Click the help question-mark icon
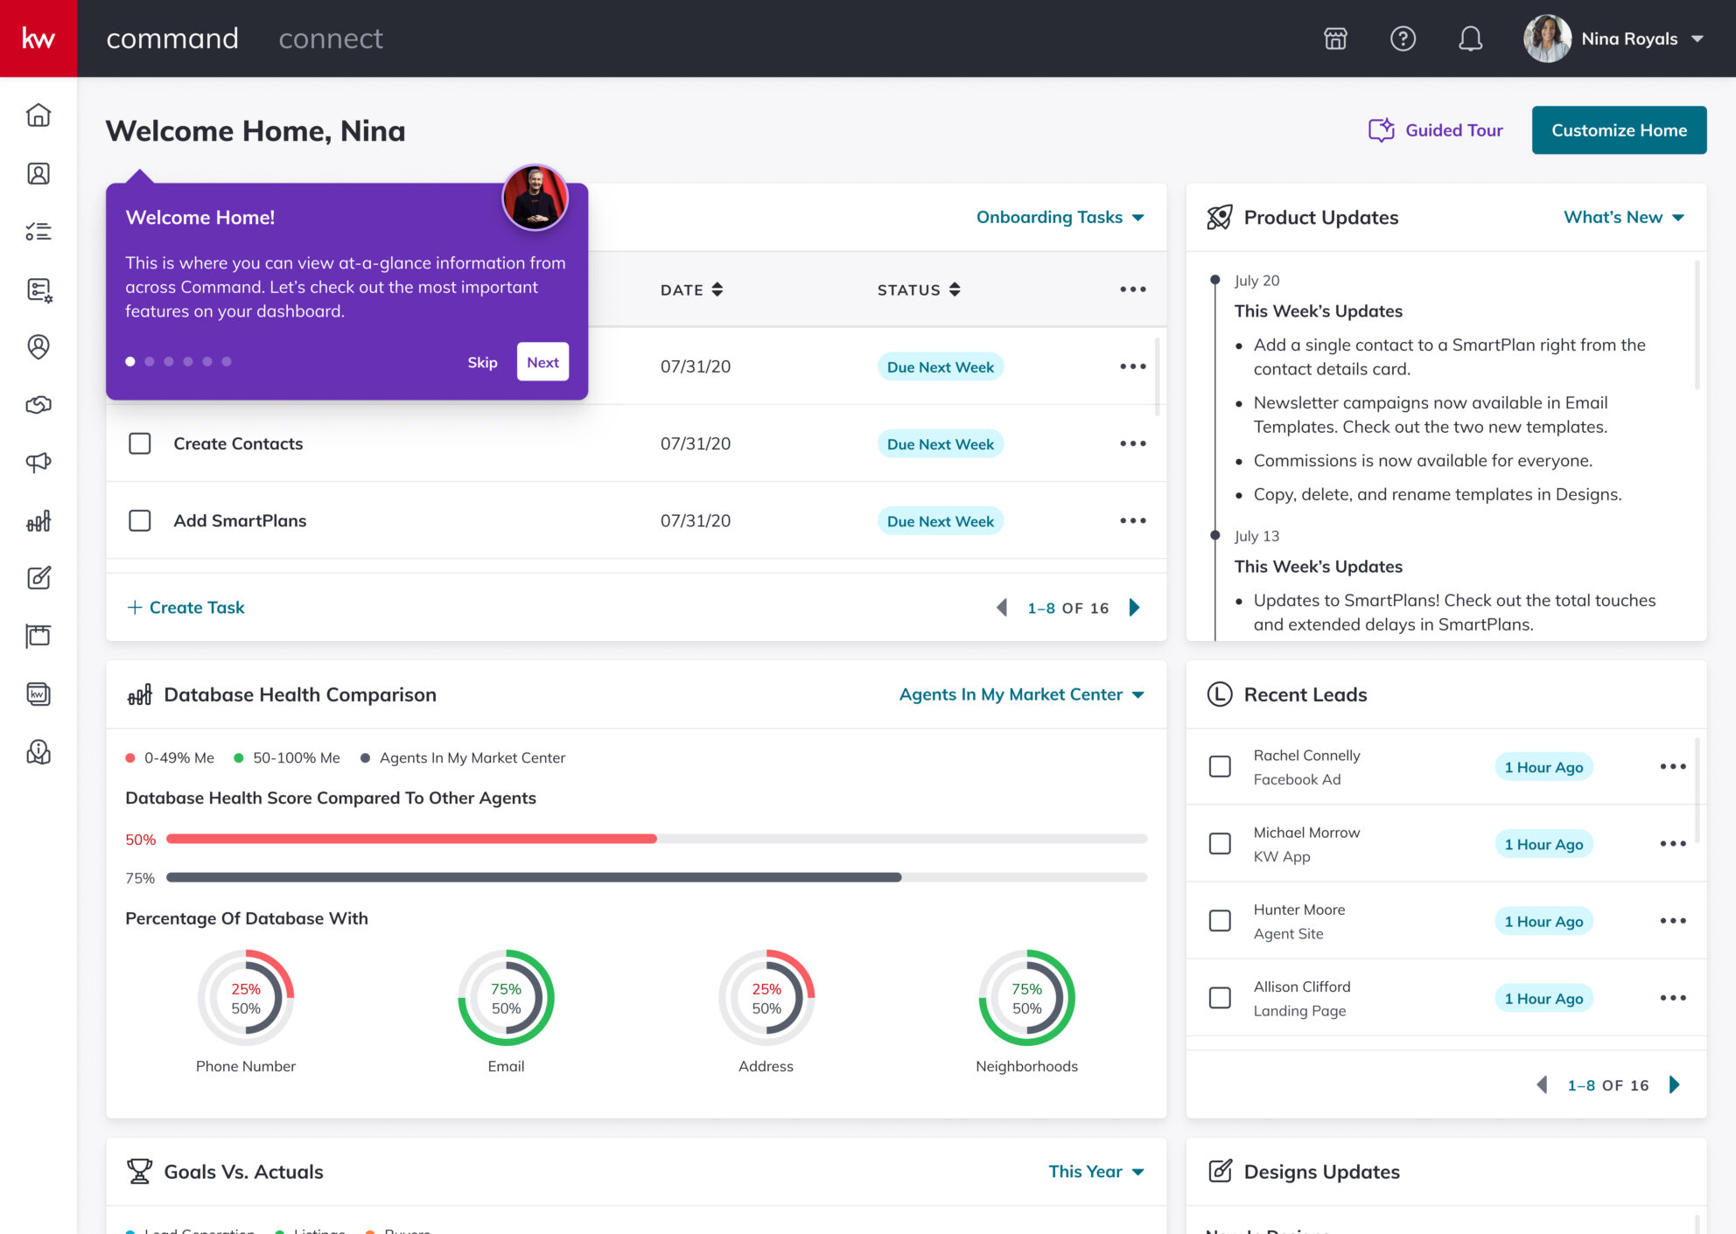Screen dimensions: 1736x1234 point(1403,38)
